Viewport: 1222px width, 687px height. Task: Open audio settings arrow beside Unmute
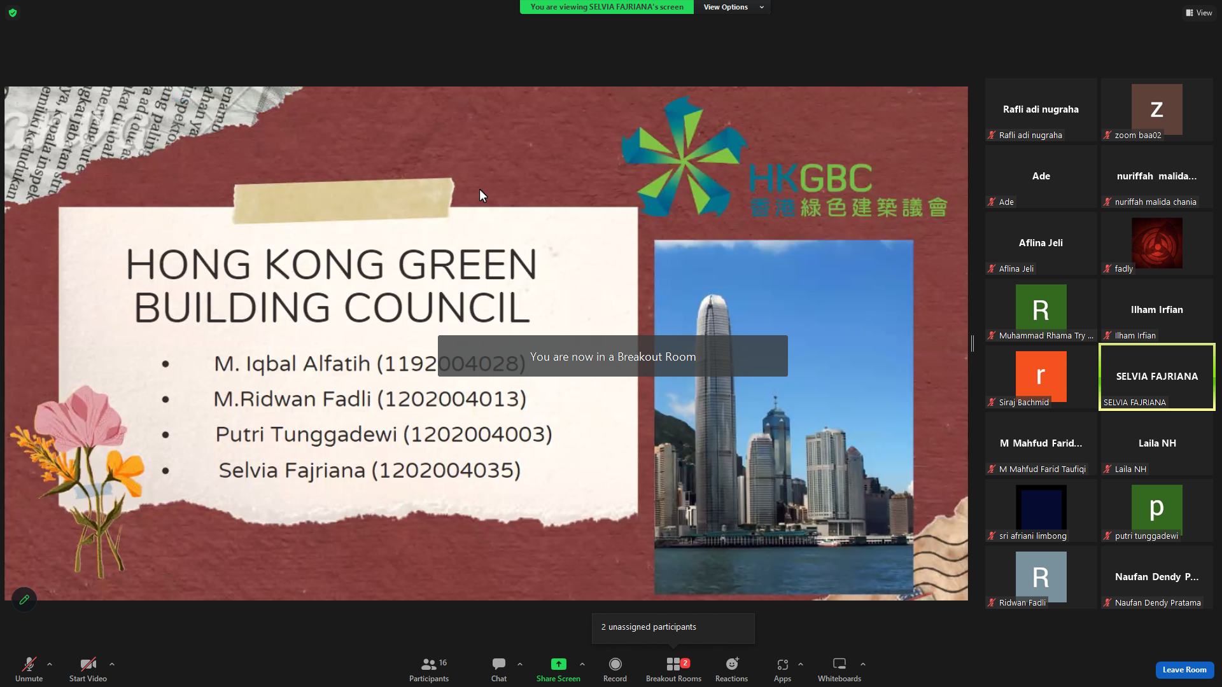click(x=50, y=664)
